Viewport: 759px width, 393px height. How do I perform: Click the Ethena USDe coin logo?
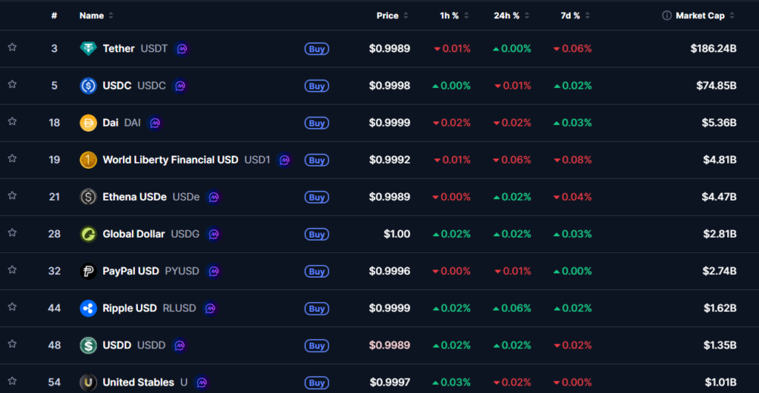[x=88, y=197]
